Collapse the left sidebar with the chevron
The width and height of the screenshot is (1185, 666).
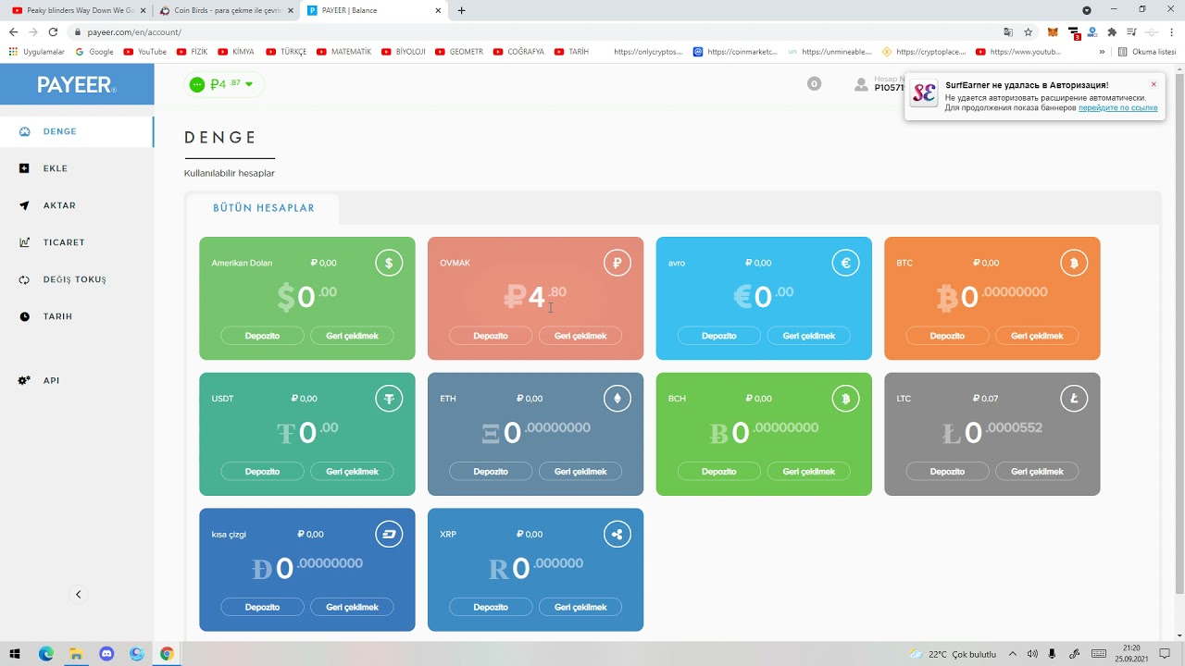pyautogui.click(x=78, y=595)
